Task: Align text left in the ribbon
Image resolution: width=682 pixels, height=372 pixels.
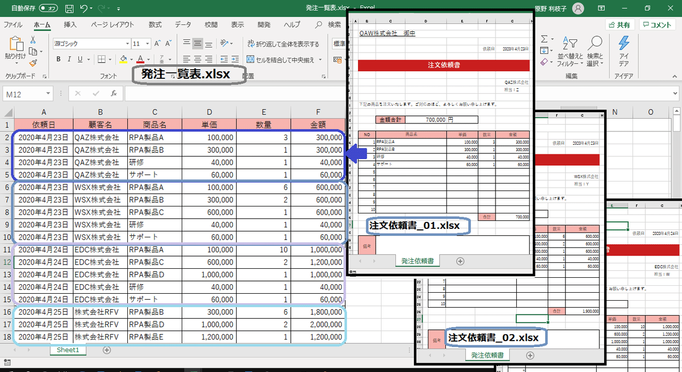Action: tap(186, 59)
